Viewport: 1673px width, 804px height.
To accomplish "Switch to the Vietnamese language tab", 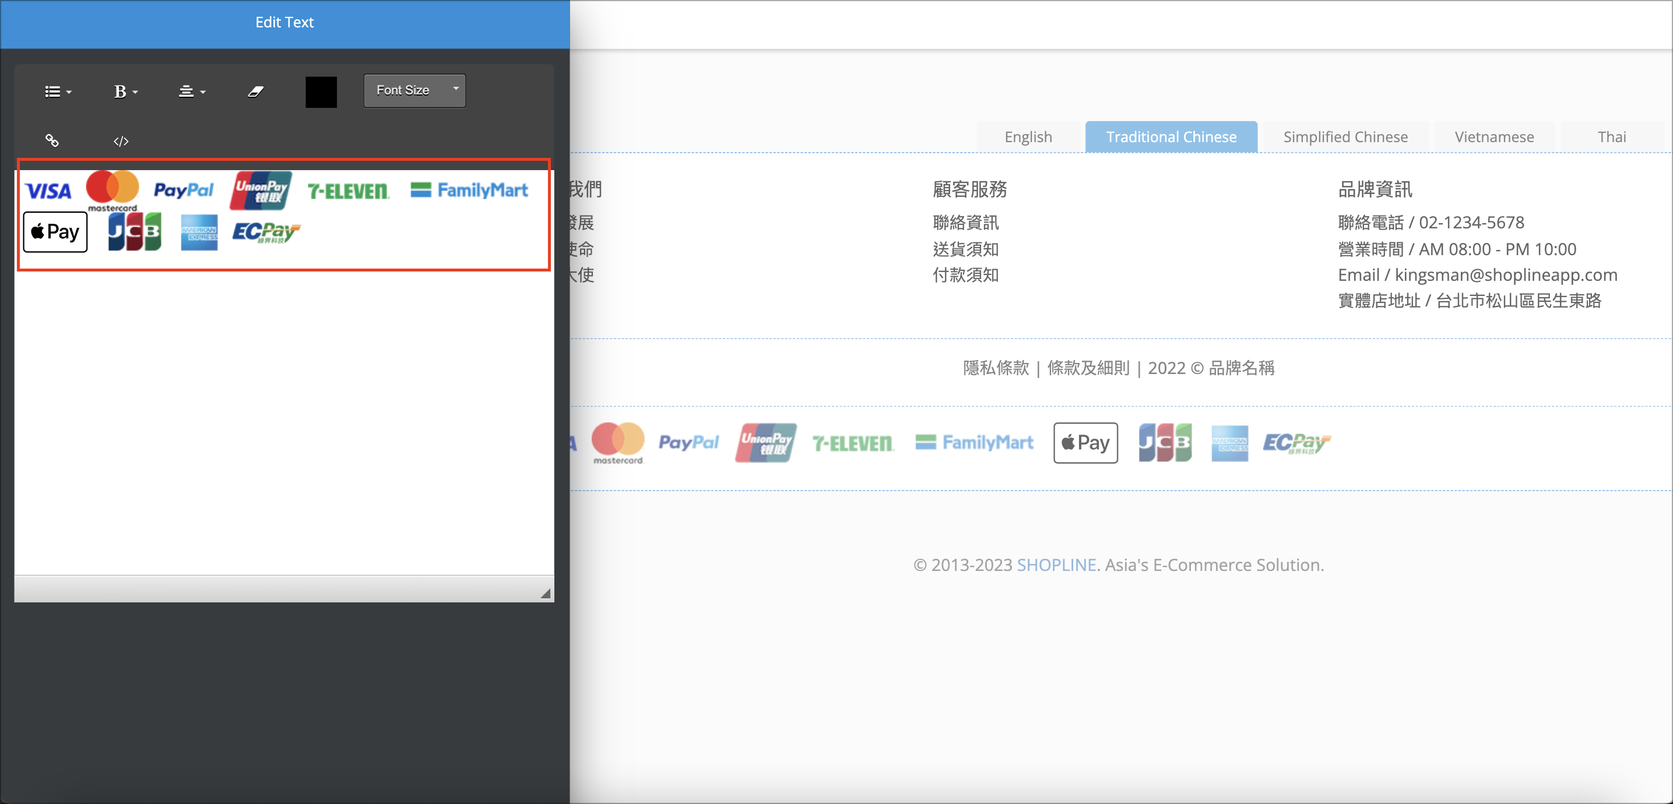I will point(1493,137).
